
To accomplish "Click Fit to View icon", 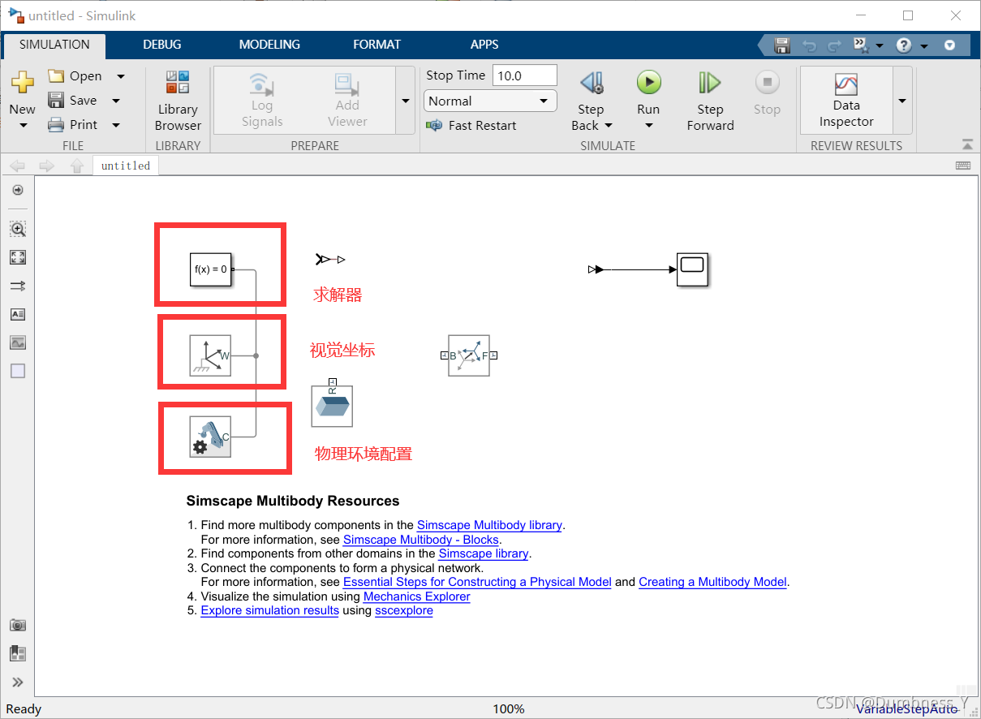I will [x=18, y=257].
